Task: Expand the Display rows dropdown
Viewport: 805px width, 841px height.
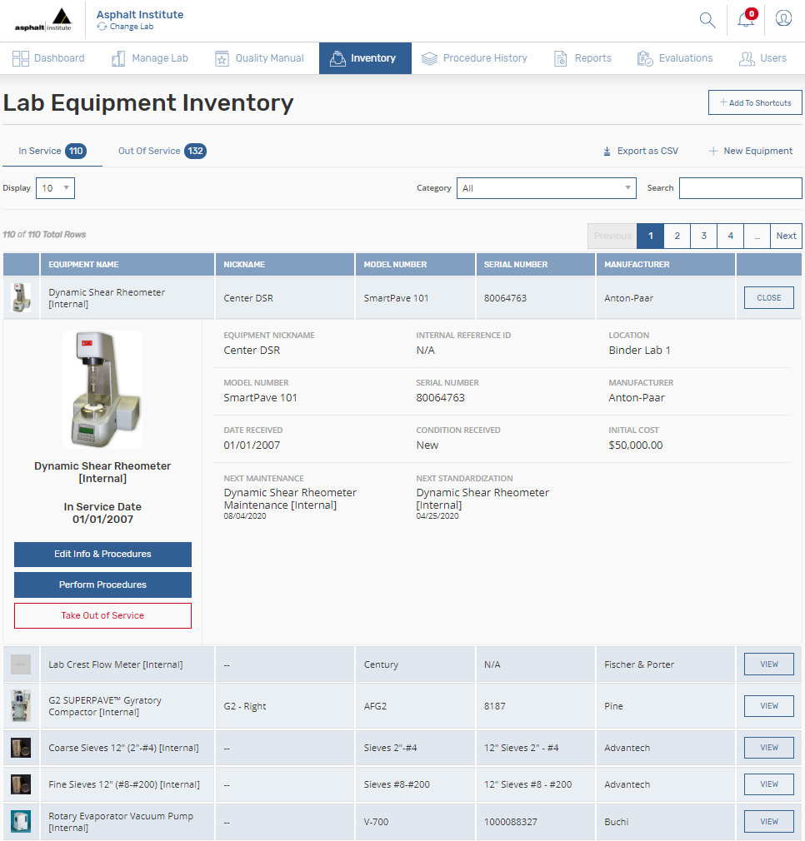Action: pos(55,188)
